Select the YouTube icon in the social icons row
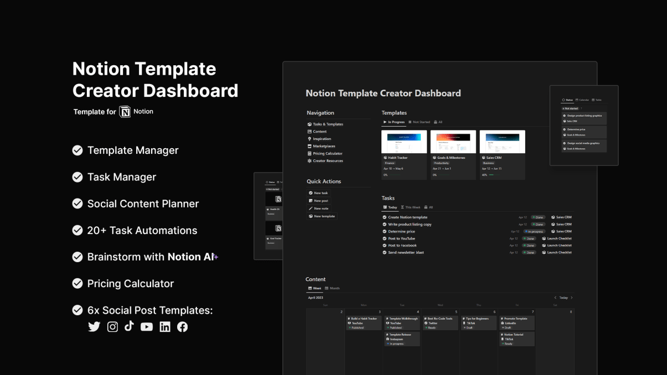The image size is (667, 375). [147, 326]
